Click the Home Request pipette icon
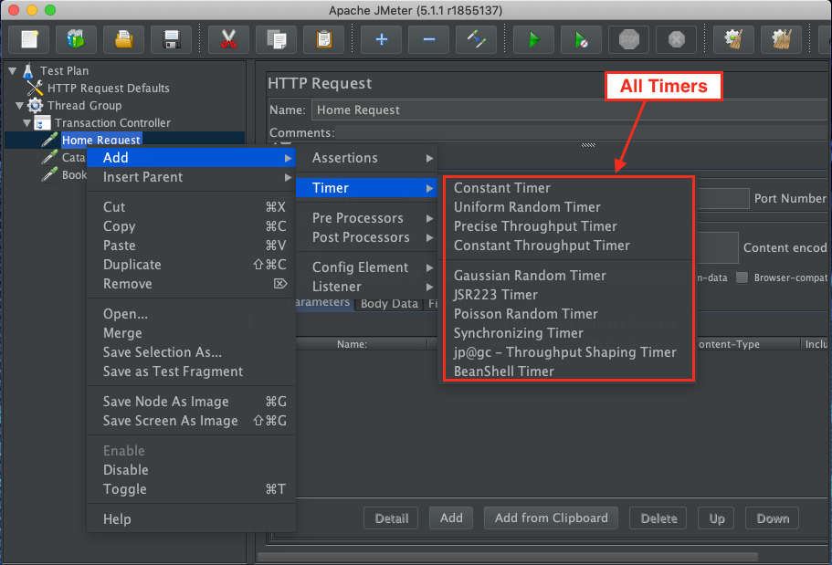832x565 pixels. pos(49,140)
